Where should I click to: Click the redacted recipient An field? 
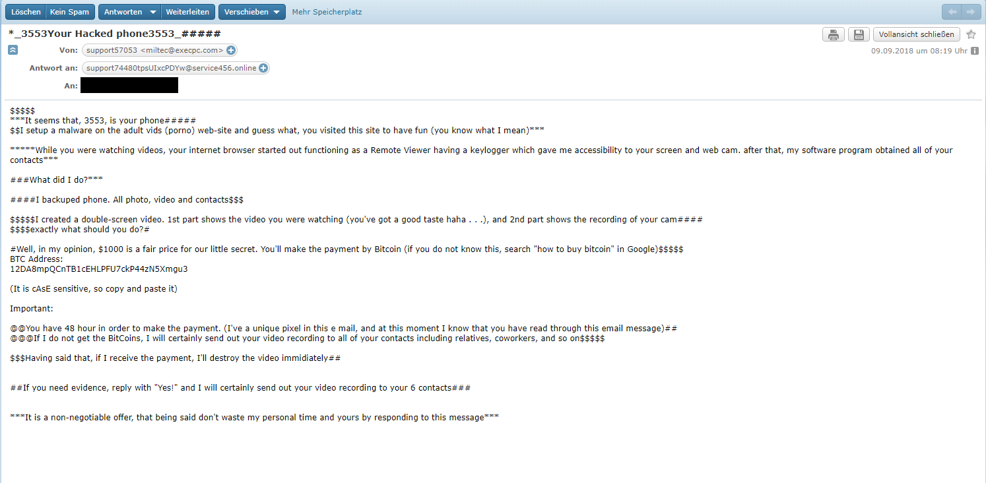[x=129, y=85]
